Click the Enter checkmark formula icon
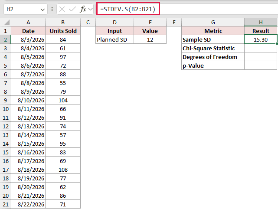Viewport: 278px width, 209px height. (72, 9)
